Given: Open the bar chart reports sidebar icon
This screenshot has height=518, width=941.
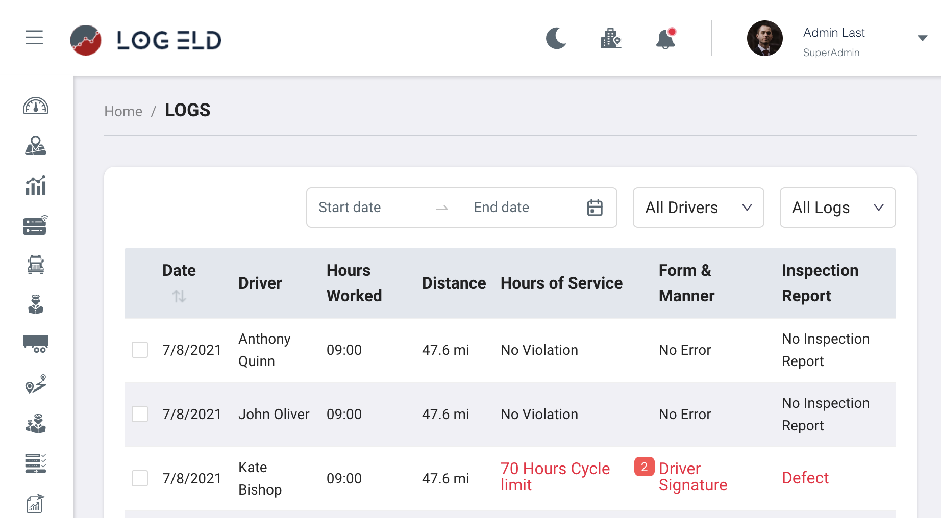Looking at the screenshot, I should (36, 186).
